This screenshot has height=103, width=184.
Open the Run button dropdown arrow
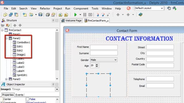click(80, 15)
